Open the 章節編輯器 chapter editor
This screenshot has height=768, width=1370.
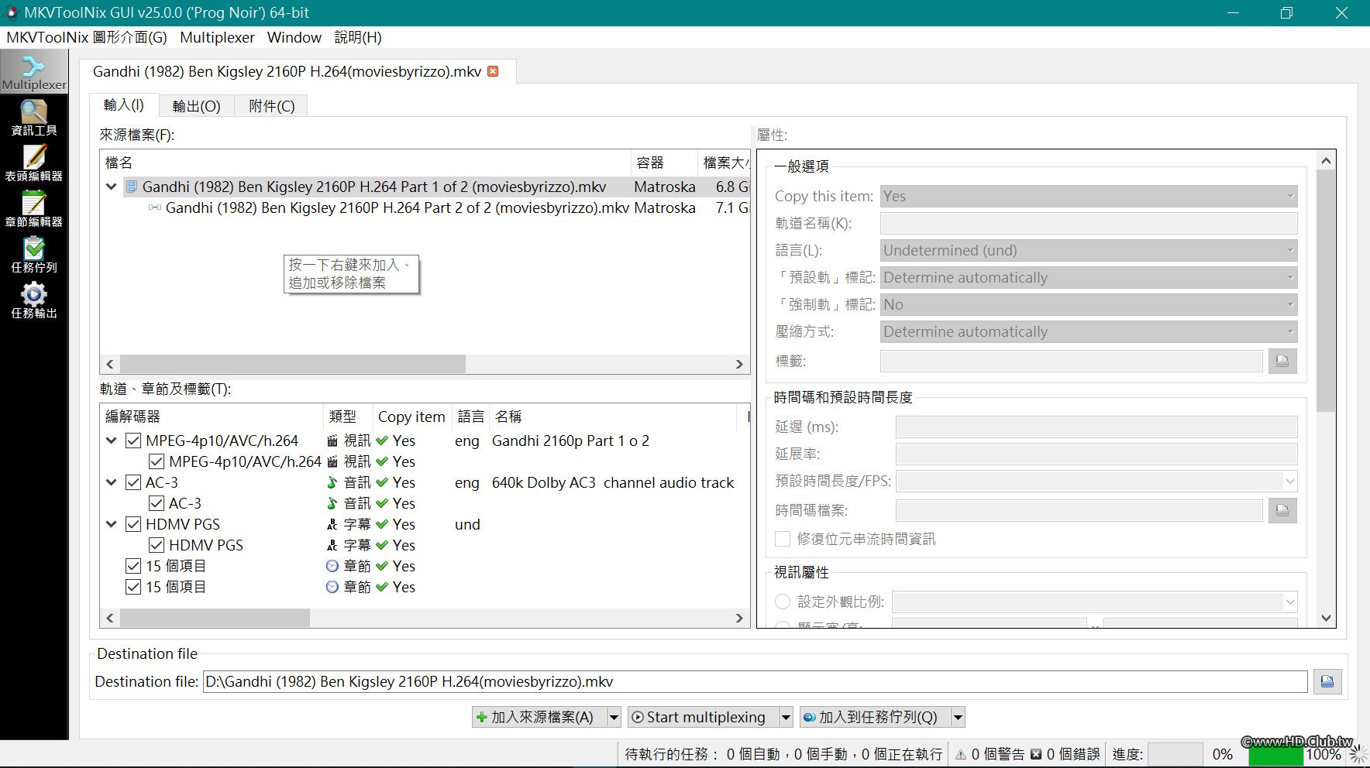click(34, 209)
